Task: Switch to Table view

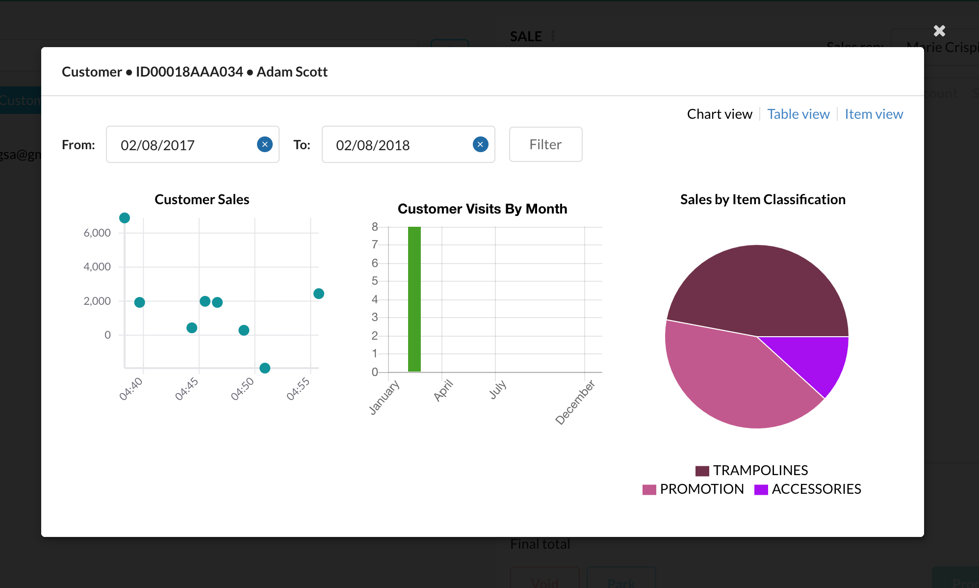Action: pos(799,114)
